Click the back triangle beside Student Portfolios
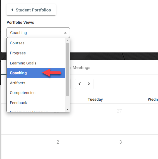Screen dimensions: 158x159 coord(12,10)
